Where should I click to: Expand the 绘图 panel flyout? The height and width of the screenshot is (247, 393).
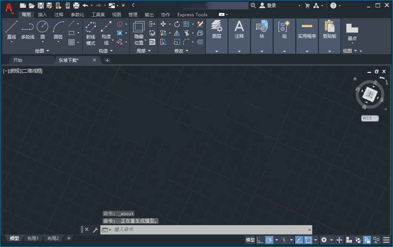tap(42, 51)
